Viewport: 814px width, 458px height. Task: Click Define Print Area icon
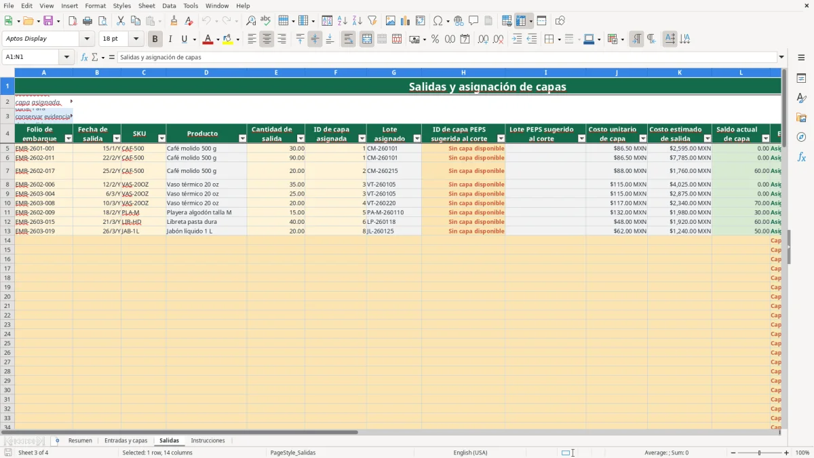coord(507,21)
